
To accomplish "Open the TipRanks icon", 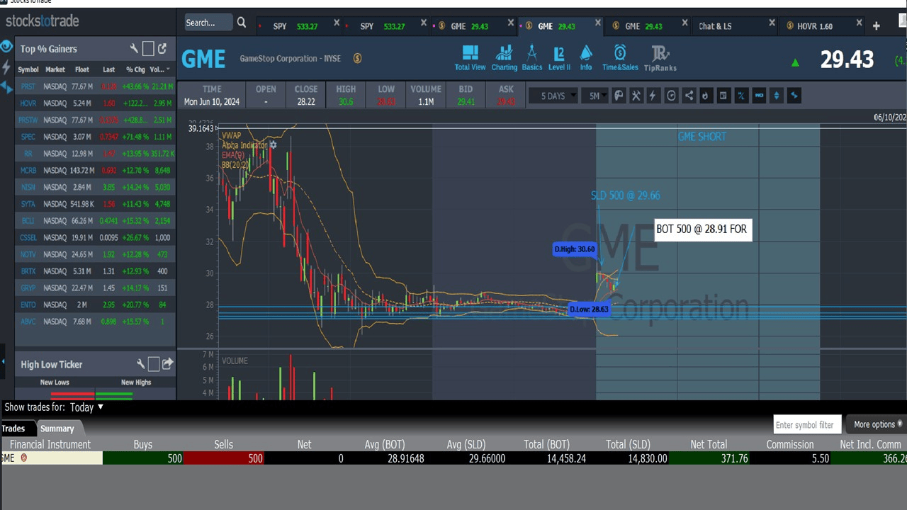I will pos(660,58).
